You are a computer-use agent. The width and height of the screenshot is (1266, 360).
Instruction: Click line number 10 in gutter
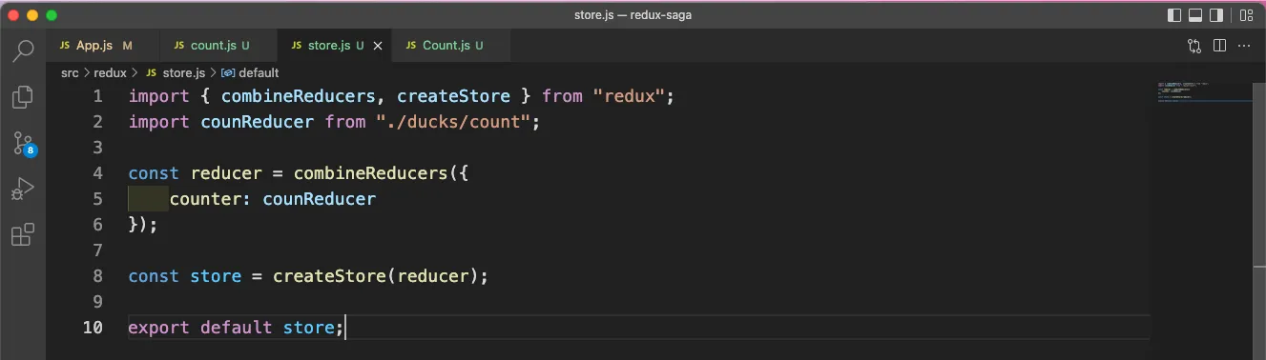click(93, 328)
